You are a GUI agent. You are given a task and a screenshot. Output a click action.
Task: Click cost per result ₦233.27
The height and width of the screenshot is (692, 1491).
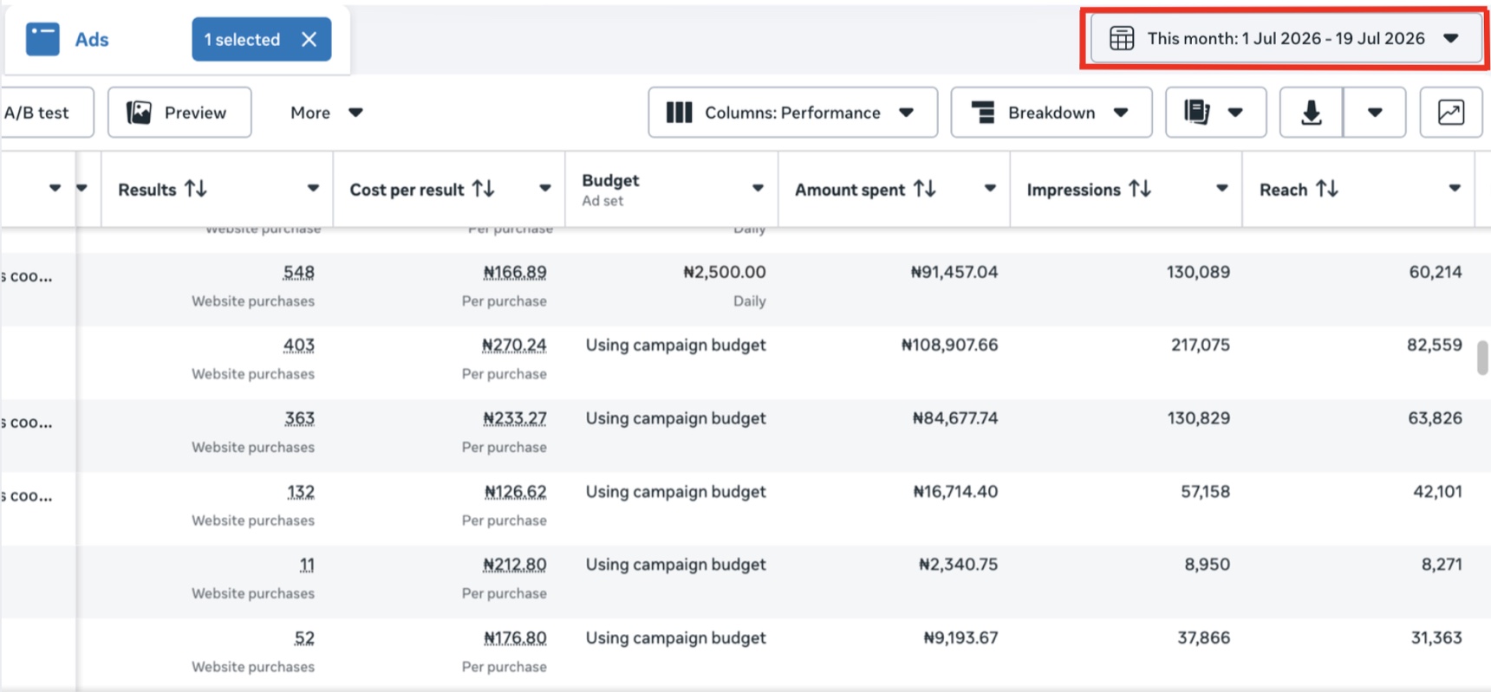point(515,418)
